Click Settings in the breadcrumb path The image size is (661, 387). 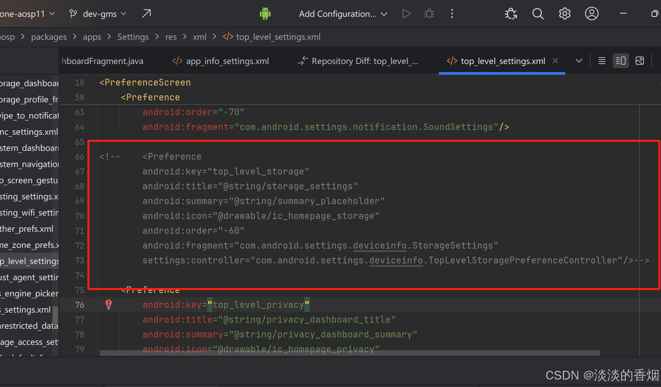(133, 37)
